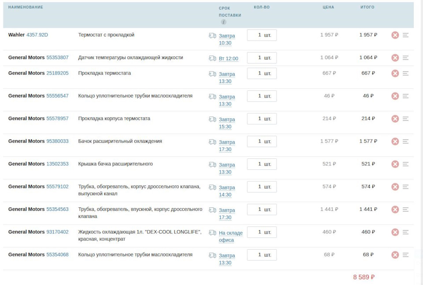Screen dimensions: 423x285
Task: Click quantity field for Wahler thermostat
Action: pyautogui.click(x=262, y=35)
